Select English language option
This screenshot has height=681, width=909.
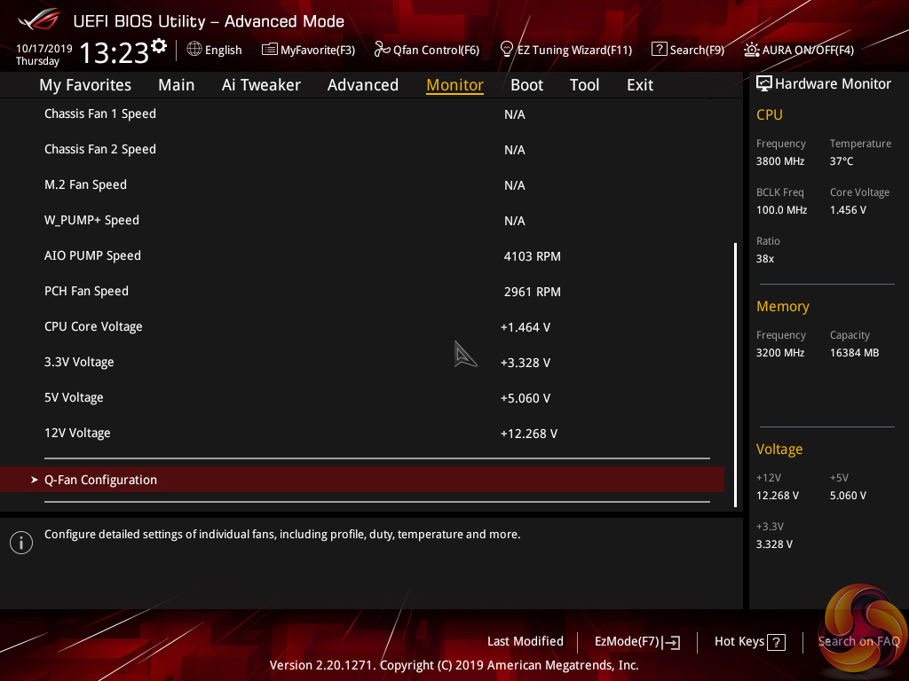(x=223, y=51)
